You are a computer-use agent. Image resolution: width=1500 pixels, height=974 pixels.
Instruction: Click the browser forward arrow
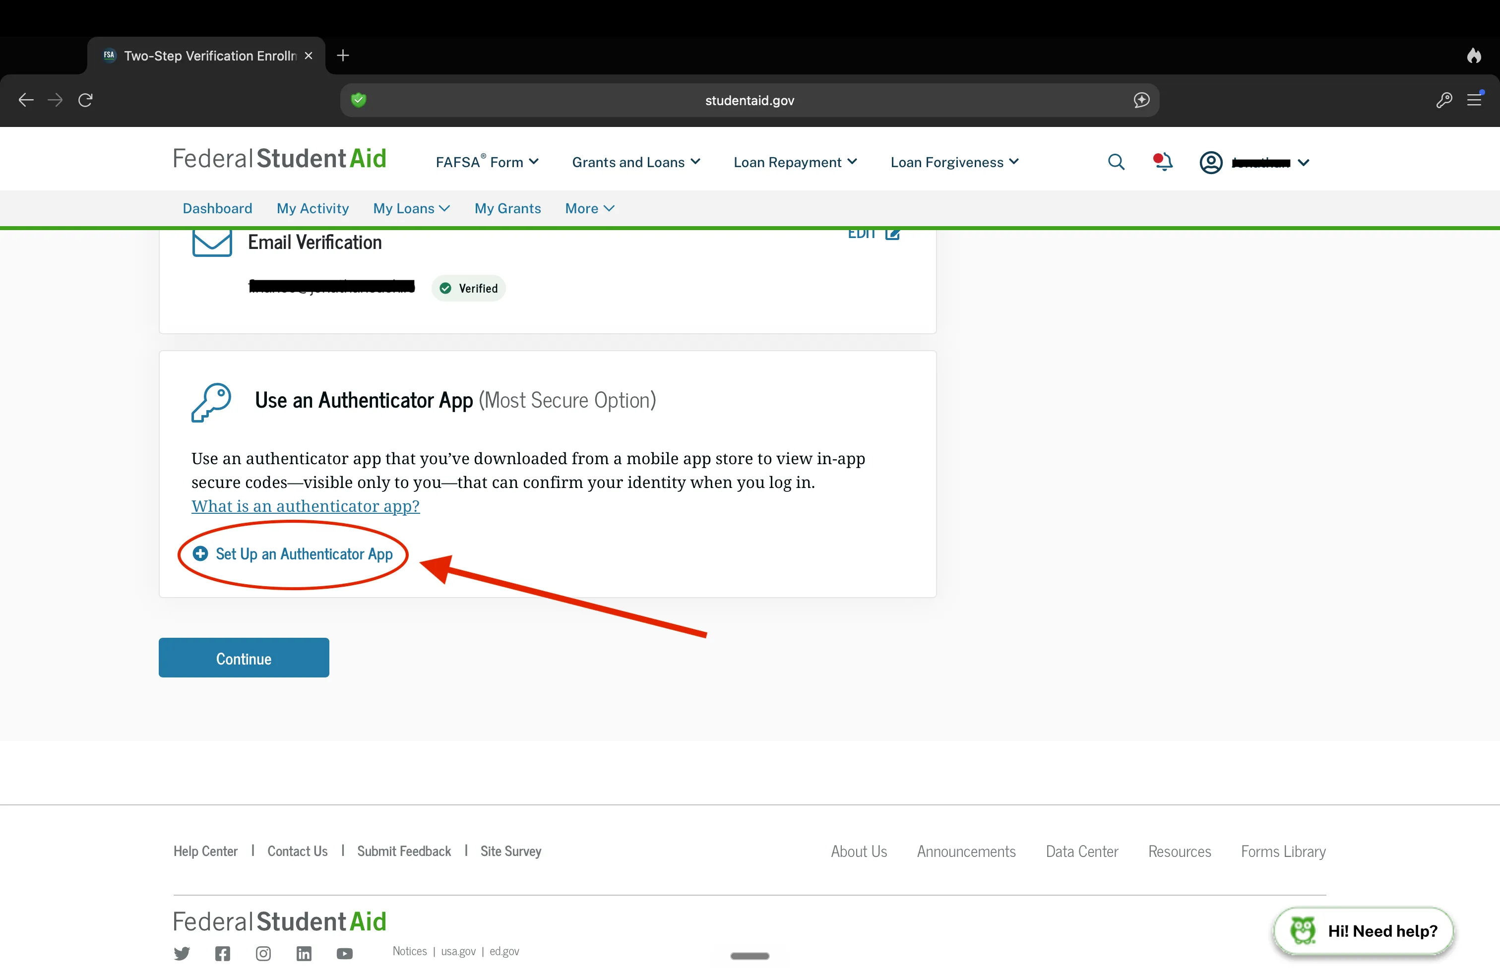click(x=56, y=100)
